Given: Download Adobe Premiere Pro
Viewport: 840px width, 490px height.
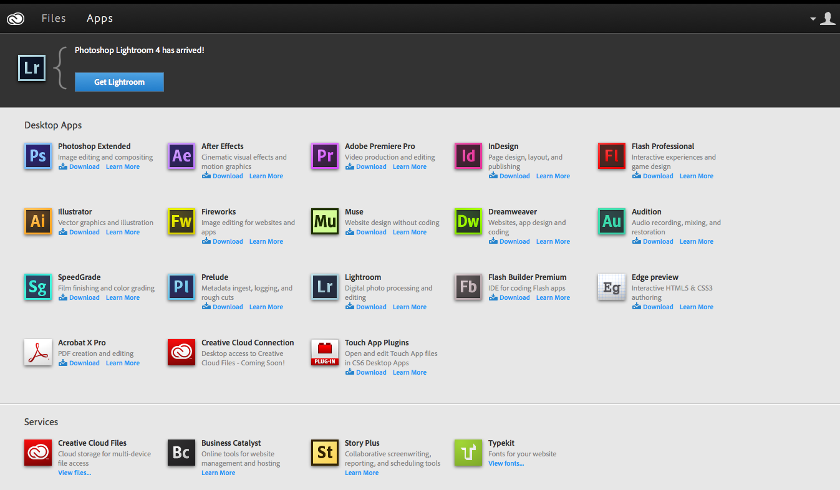Looking at the screenshot, I should 366,166.
